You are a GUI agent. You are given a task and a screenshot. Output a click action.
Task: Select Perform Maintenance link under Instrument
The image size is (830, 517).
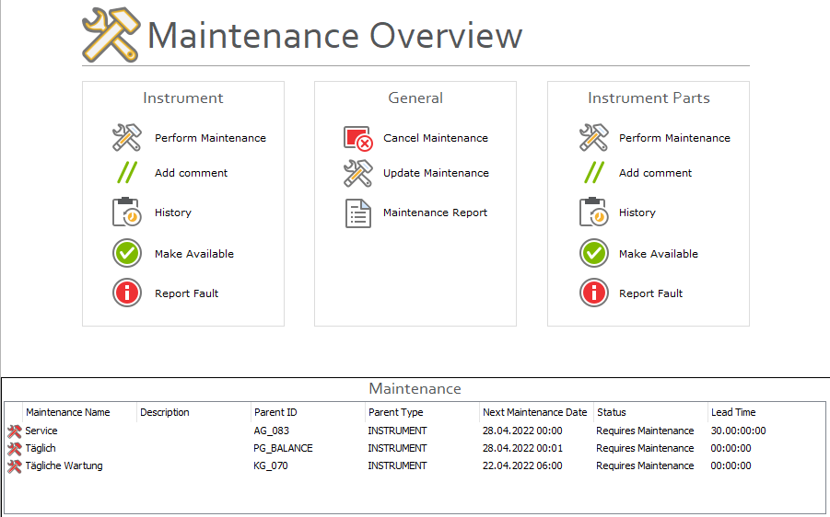click(210, 138)
